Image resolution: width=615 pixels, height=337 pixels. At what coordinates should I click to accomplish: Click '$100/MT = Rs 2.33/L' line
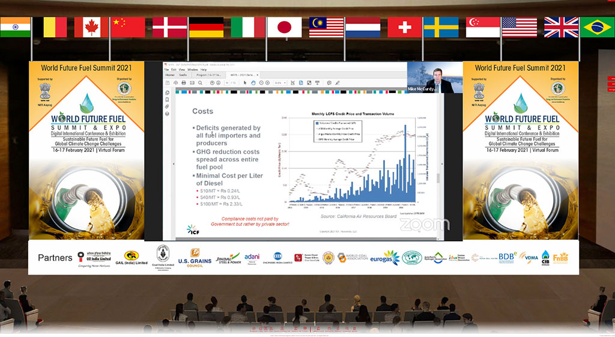[x=221, y=204]
